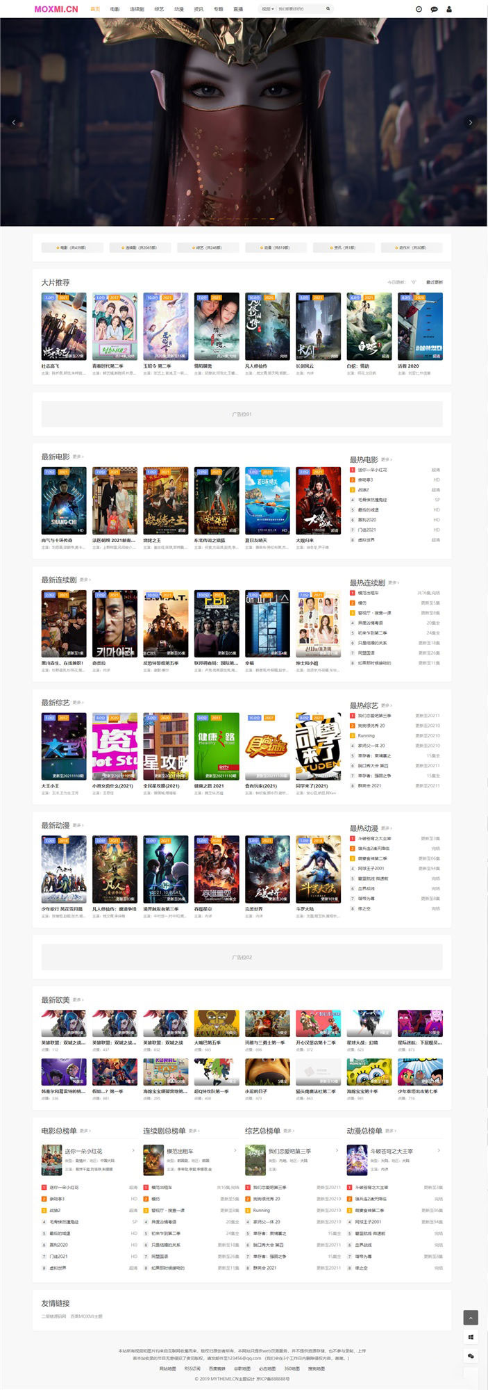Expand 更多 next to 最新综艺
488x1390 pixels.
tap(78, 703)
